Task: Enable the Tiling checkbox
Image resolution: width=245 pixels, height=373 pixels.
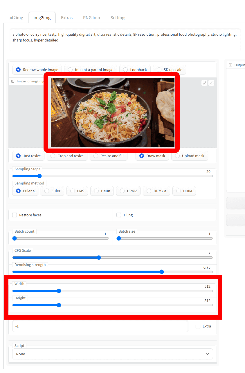Action: pos(119,215)
